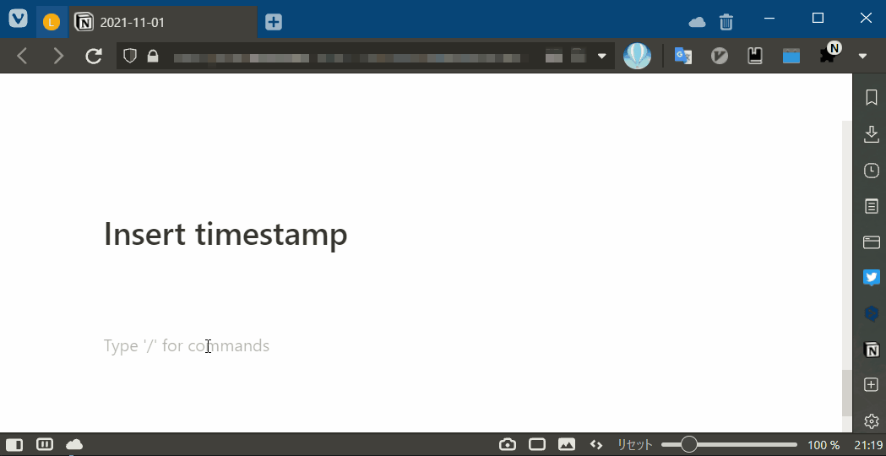Open the blue calendar extension icon

point(791,56)
